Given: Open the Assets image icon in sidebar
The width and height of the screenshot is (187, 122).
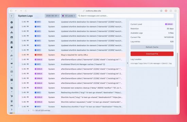Looking at the screenshot, I should [x=12, y=37].
